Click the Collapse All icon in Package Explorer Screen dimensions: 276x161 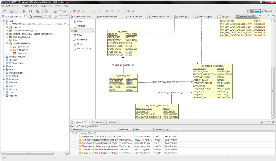[46, 17]
